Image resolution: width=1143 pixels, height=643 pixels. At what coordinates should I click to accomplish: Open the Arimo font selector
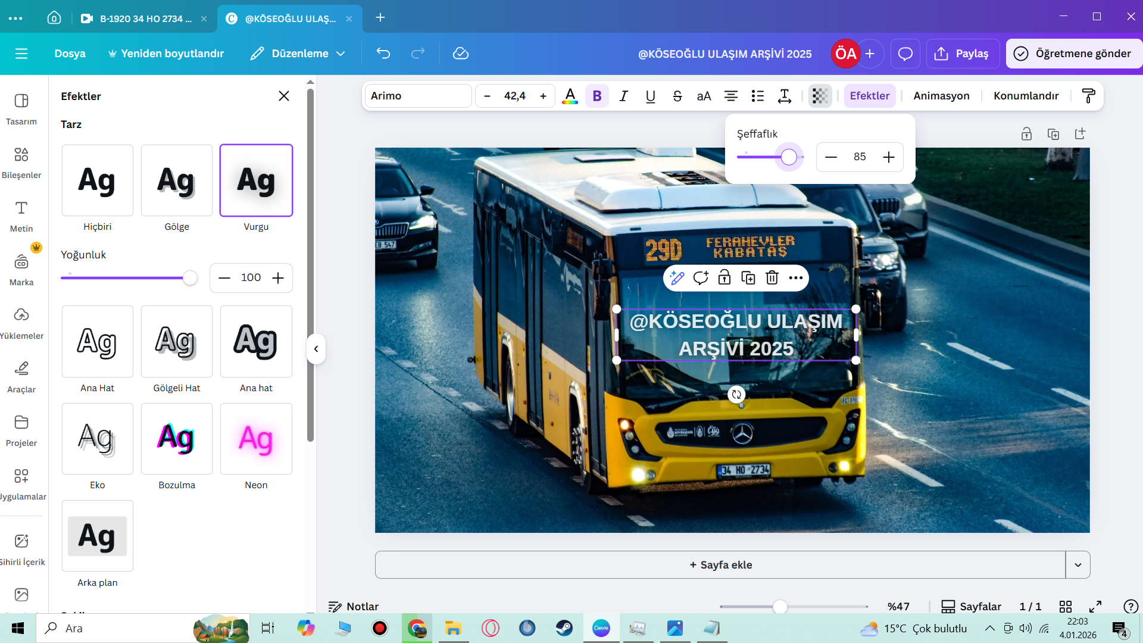pyautogui.click(x=418, y=96)
